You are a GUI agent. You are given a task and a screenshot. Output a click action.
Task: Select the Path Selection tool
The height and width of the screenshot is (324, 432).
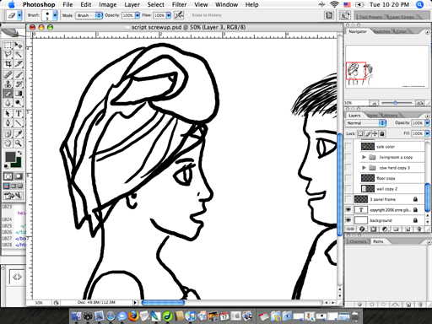pos(8,113)
